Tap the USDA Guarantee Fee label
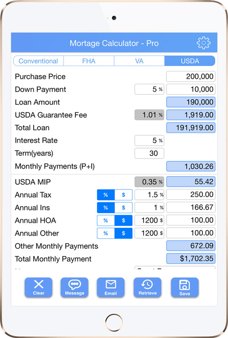 pos(51,115)
